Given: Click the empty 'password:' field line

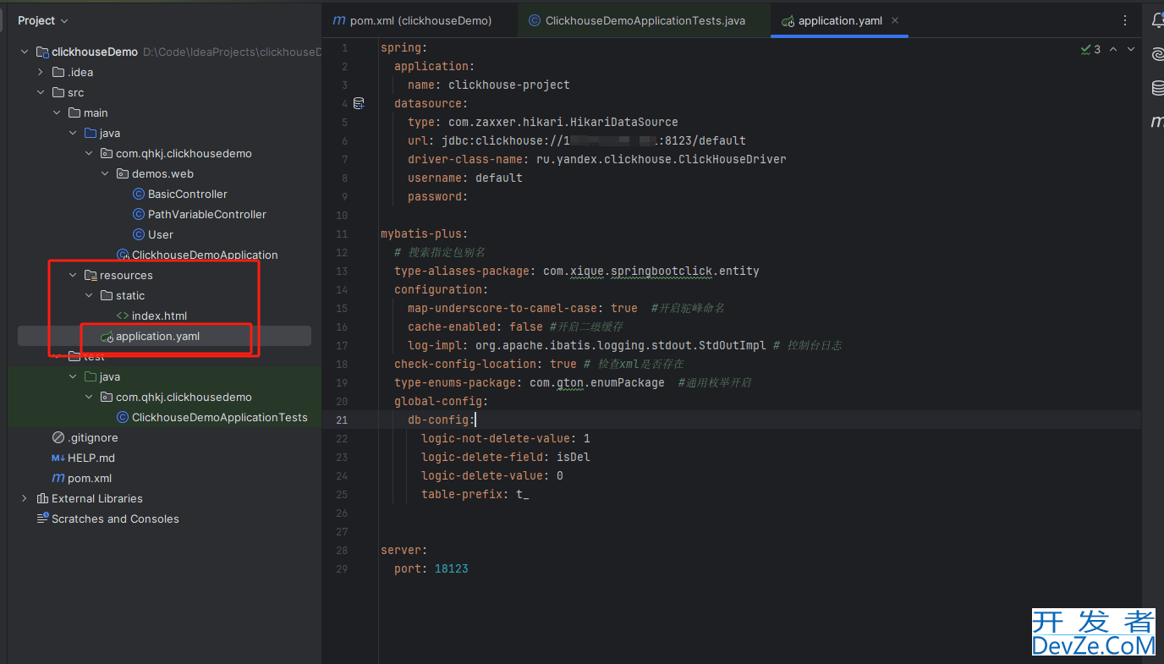Looking at the screenshot, I should click(438, 196).
